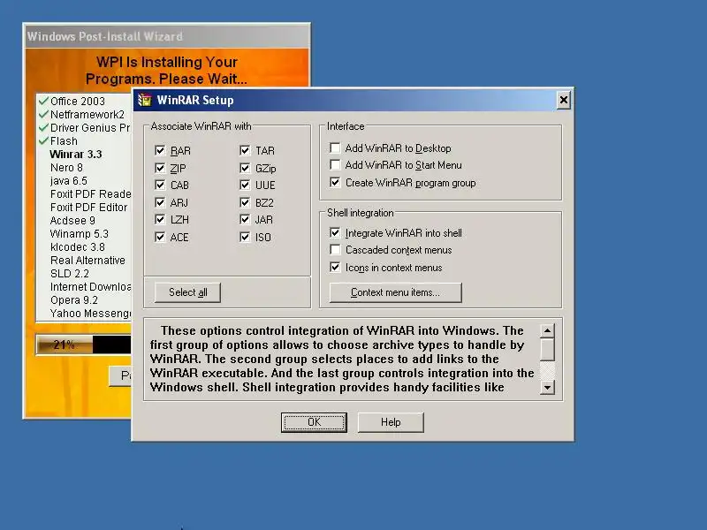707x530 pixels.
Task: Select Winrar 3.3 in WPI list
Action: point(76,154)
